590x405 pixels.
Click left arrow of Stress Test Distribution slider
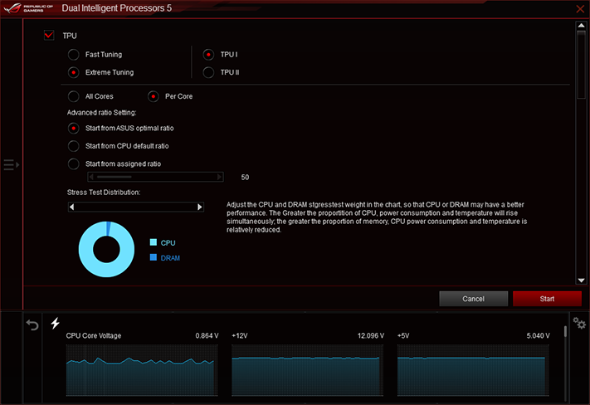point(72,207)
